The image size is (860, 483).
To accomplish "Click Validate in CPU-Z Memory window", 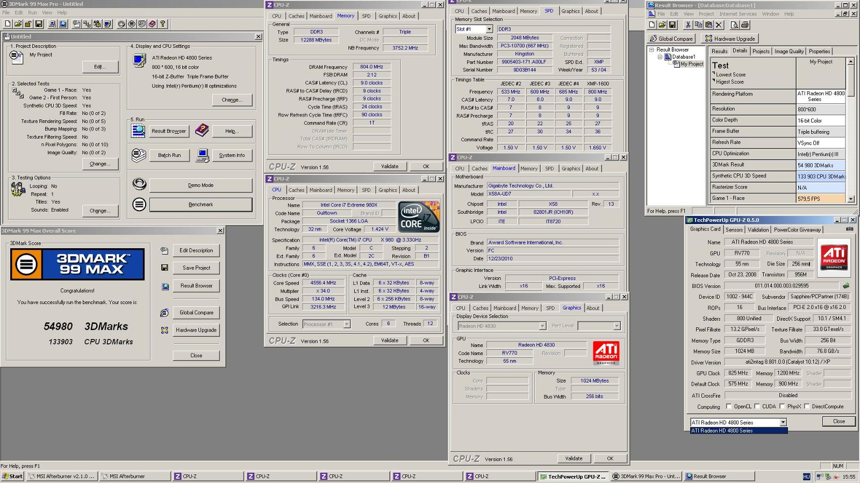I will (390, 167).
